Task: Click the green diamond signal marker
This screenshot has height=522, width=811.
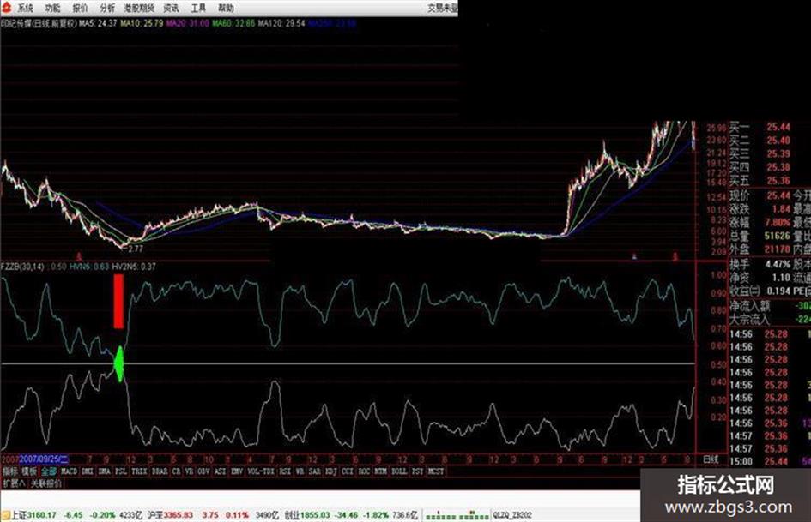Action: 119,363
